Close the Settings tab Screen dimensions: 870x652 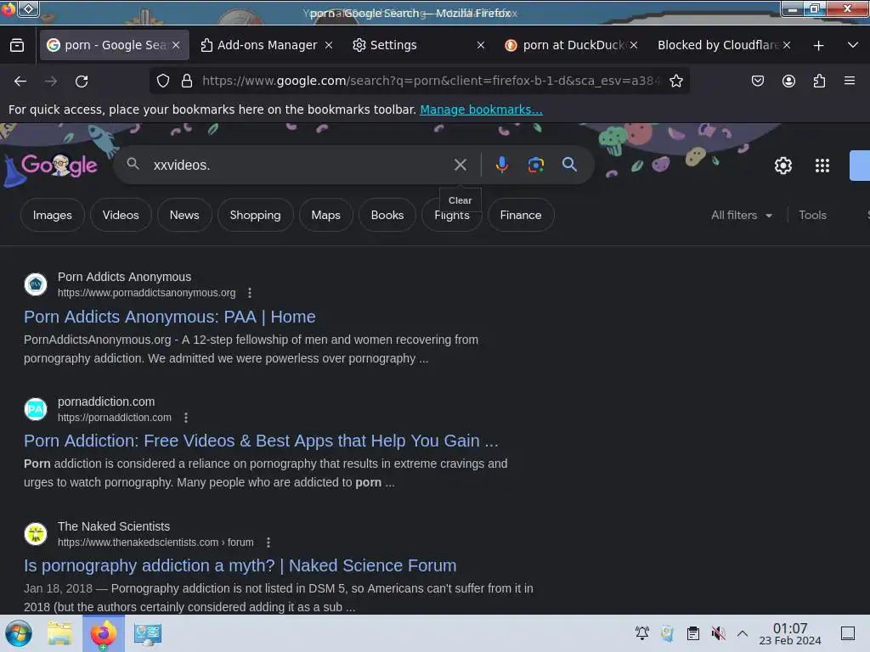481,46
